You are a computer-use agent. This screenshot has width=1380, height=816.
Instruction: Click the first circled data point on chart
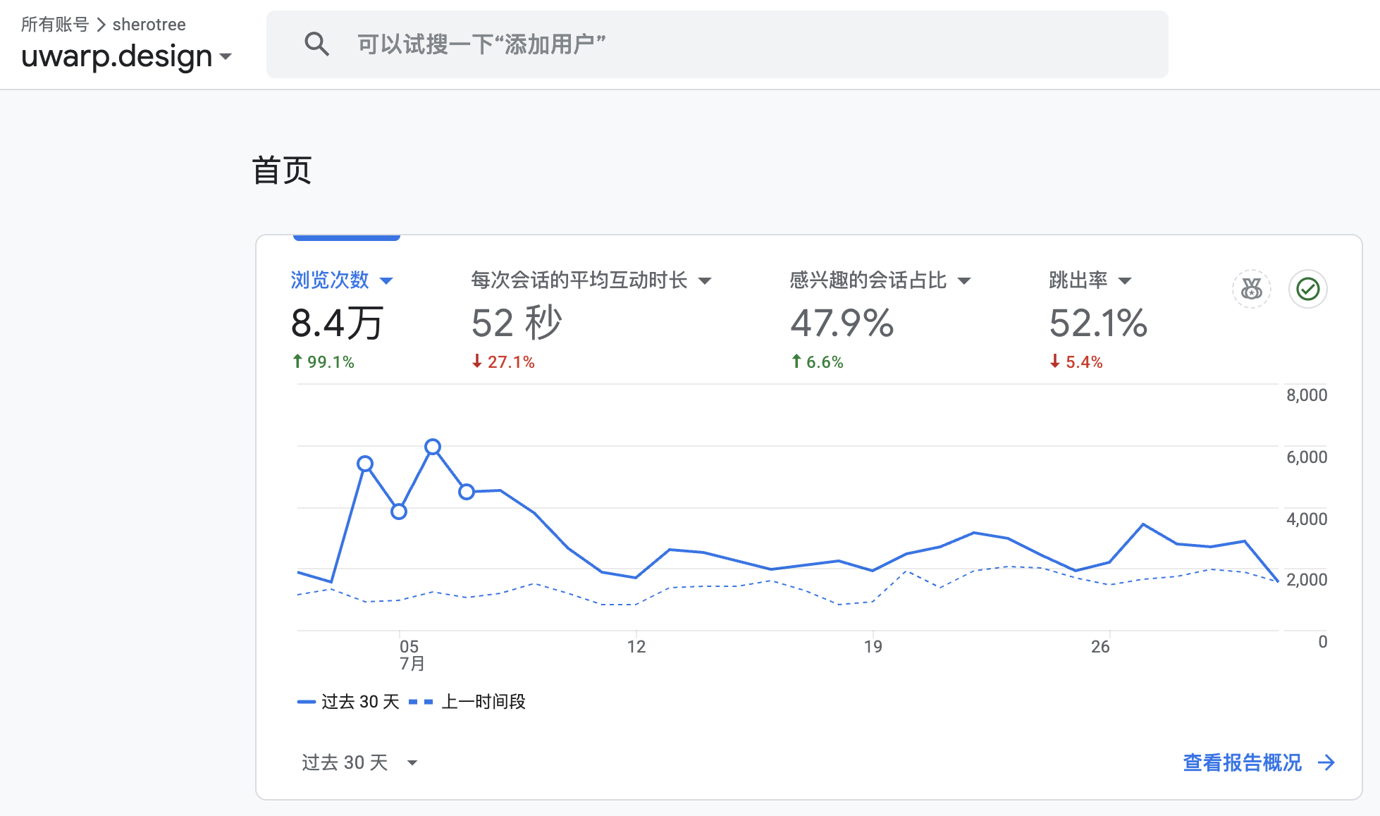[365, 464]
